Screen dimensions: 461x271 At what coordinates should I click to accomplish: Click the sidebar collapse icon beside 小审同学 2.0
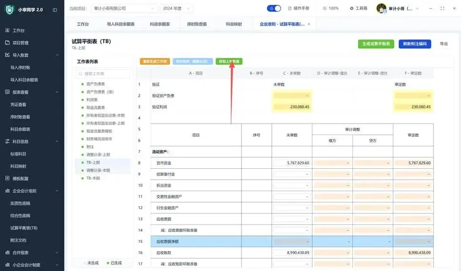(x=55, y=10)
